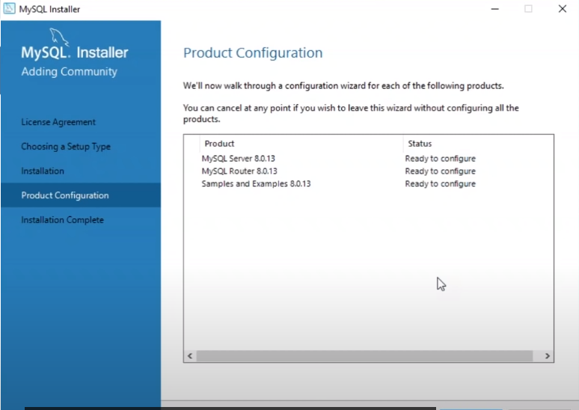Minimize the MySQL Installer window
The image size is (579, 410).
point(494,9)
